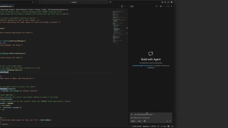Toggle the primary side bar
Image resolution: width=228 pixels, height=128 pixels.
165,2
